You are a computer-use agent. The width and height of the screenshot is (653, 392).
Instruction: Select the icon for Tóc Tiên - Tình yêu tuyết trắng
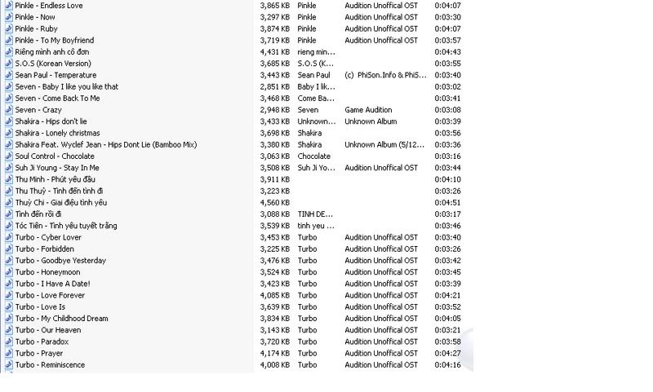9,226
